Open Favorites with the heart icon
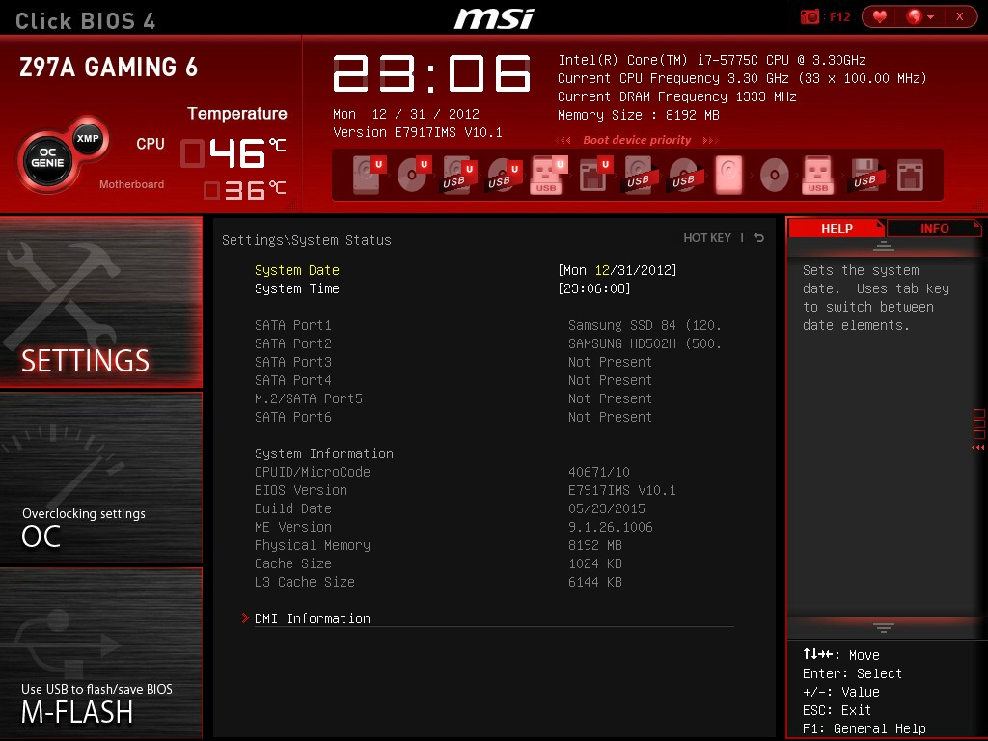Screen dimensions: 988x741 [x=879, y=16]
